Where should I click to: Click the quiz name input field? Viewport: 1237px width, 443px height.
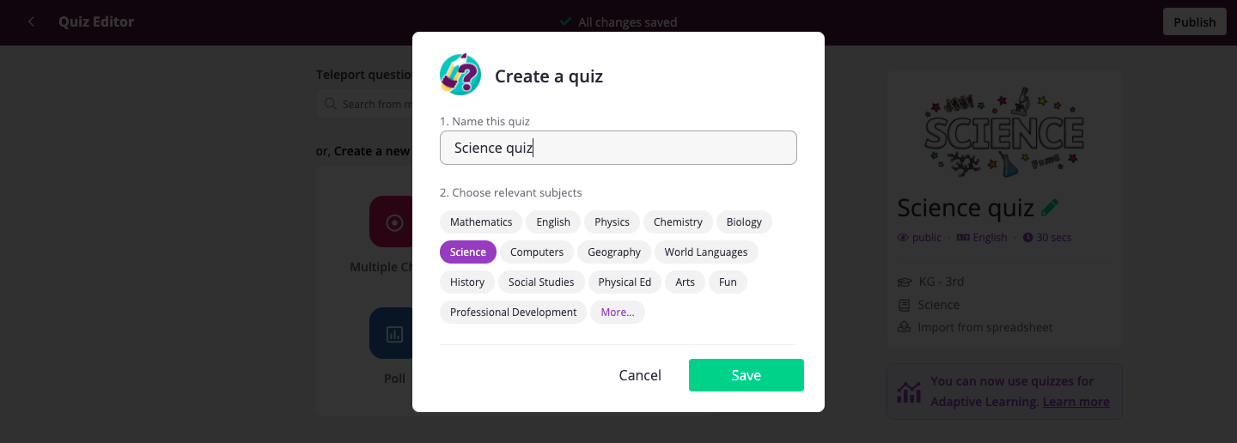click(618, 148)
